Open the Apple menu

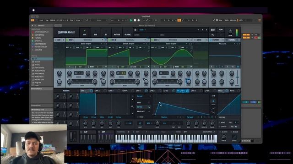33,10
